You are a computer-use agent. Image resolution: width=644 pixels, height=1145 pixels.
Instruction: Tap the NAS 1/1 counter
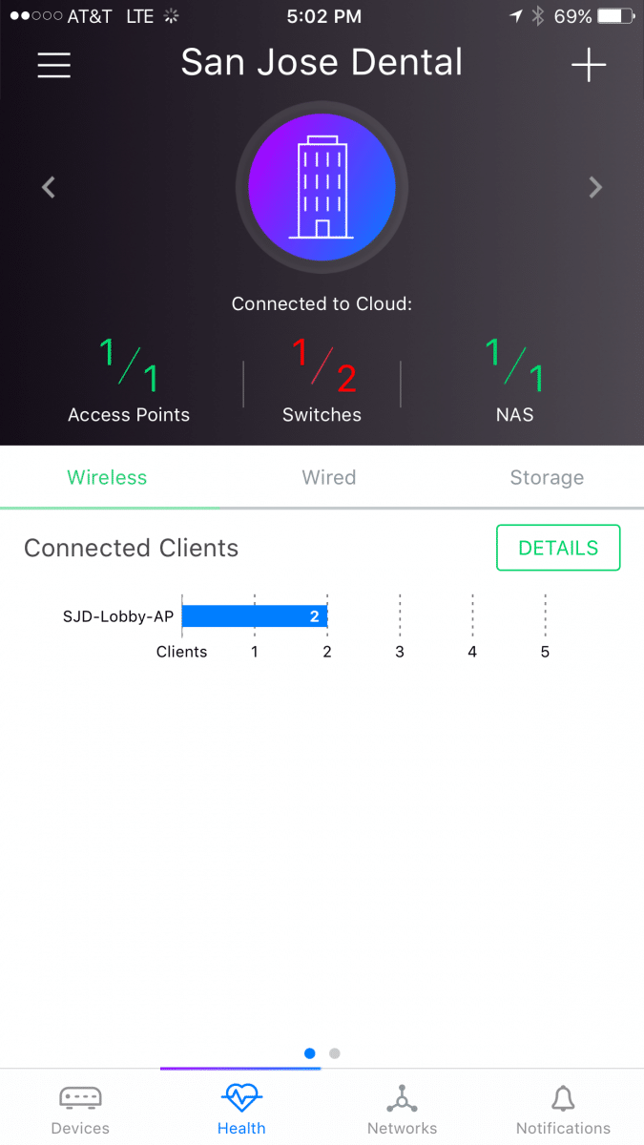(514, 380)
